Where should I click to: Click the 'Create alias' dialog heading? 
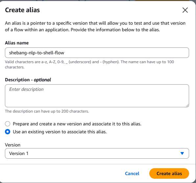click(22, 10)
